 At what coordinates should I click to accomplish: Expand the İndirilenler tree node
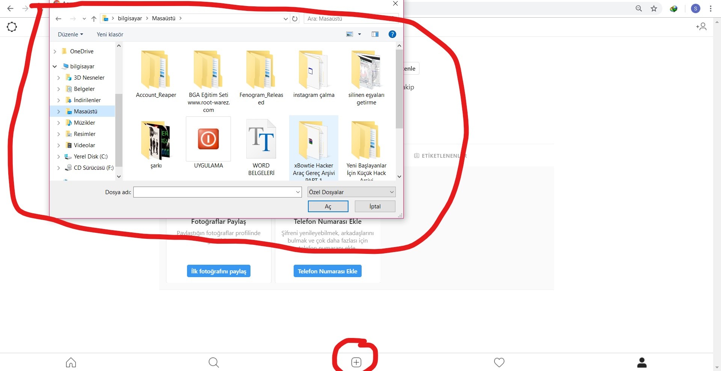(x=59, y=100)
